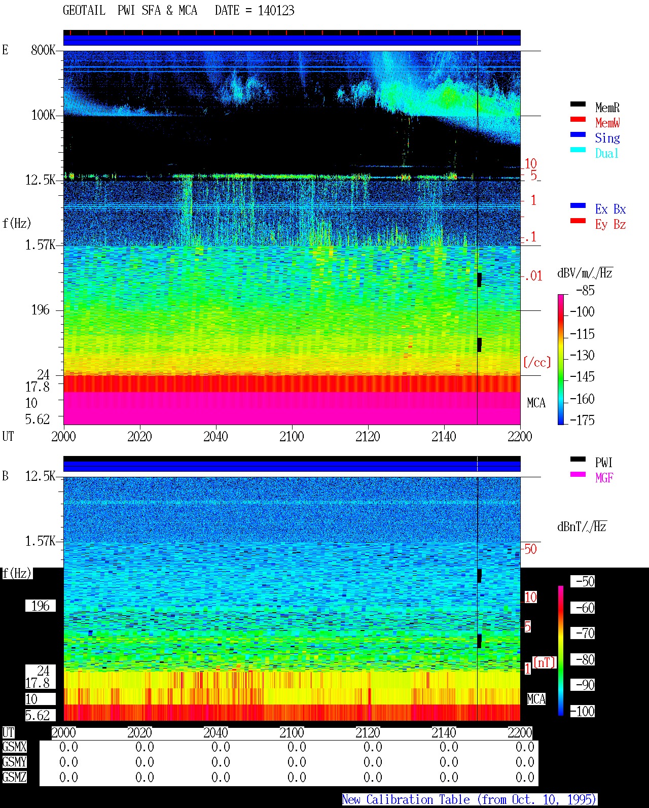649x808 pixels.
Task: Click the E panel letter label
Action: 5,50
